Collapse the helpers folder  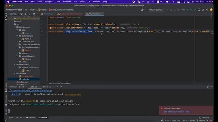15,73
